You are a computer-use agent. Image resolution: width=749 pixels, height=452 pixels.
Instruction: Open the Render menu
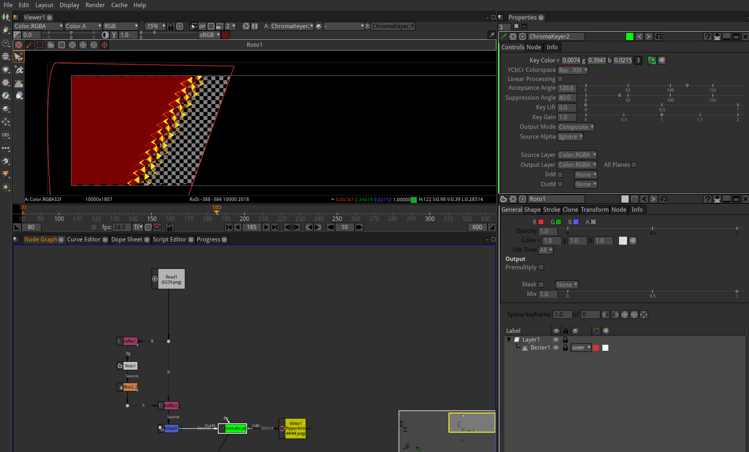pos(95,5)
